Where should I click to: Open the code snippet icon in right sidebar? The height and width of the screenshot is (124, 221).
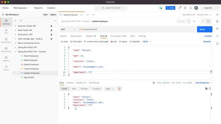[217, 36]
